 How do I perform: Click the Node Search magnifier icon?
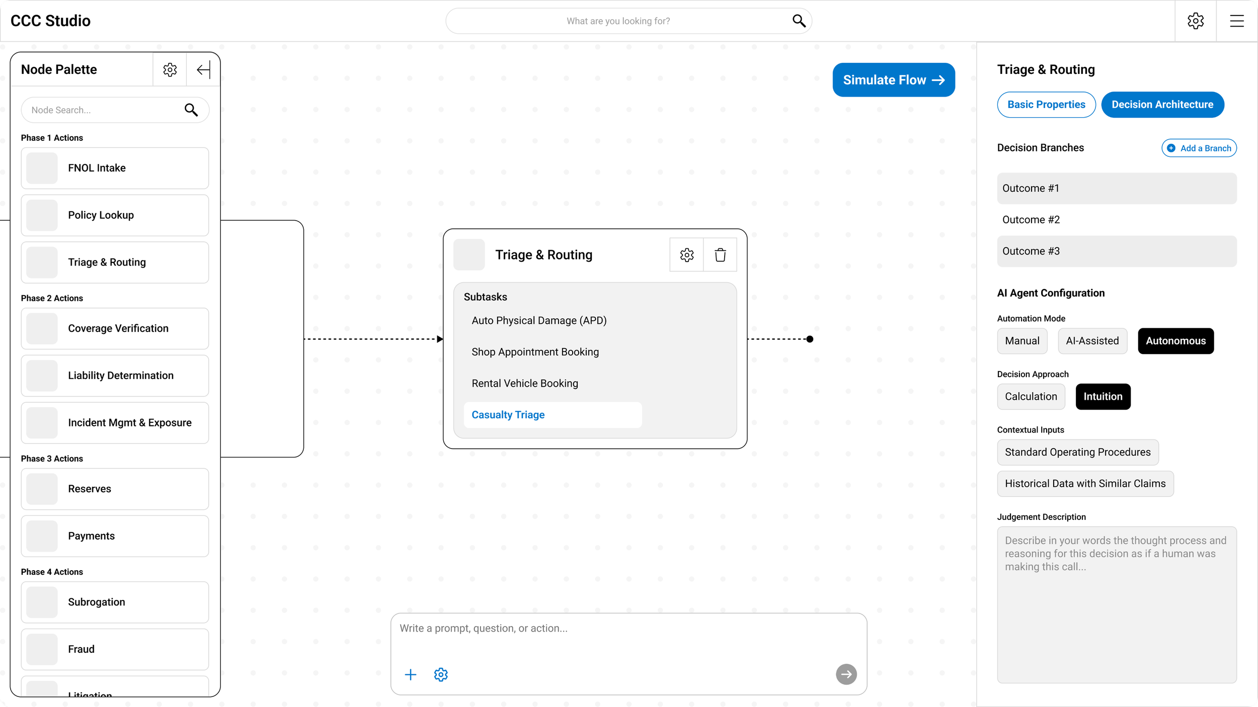[191, 110]
